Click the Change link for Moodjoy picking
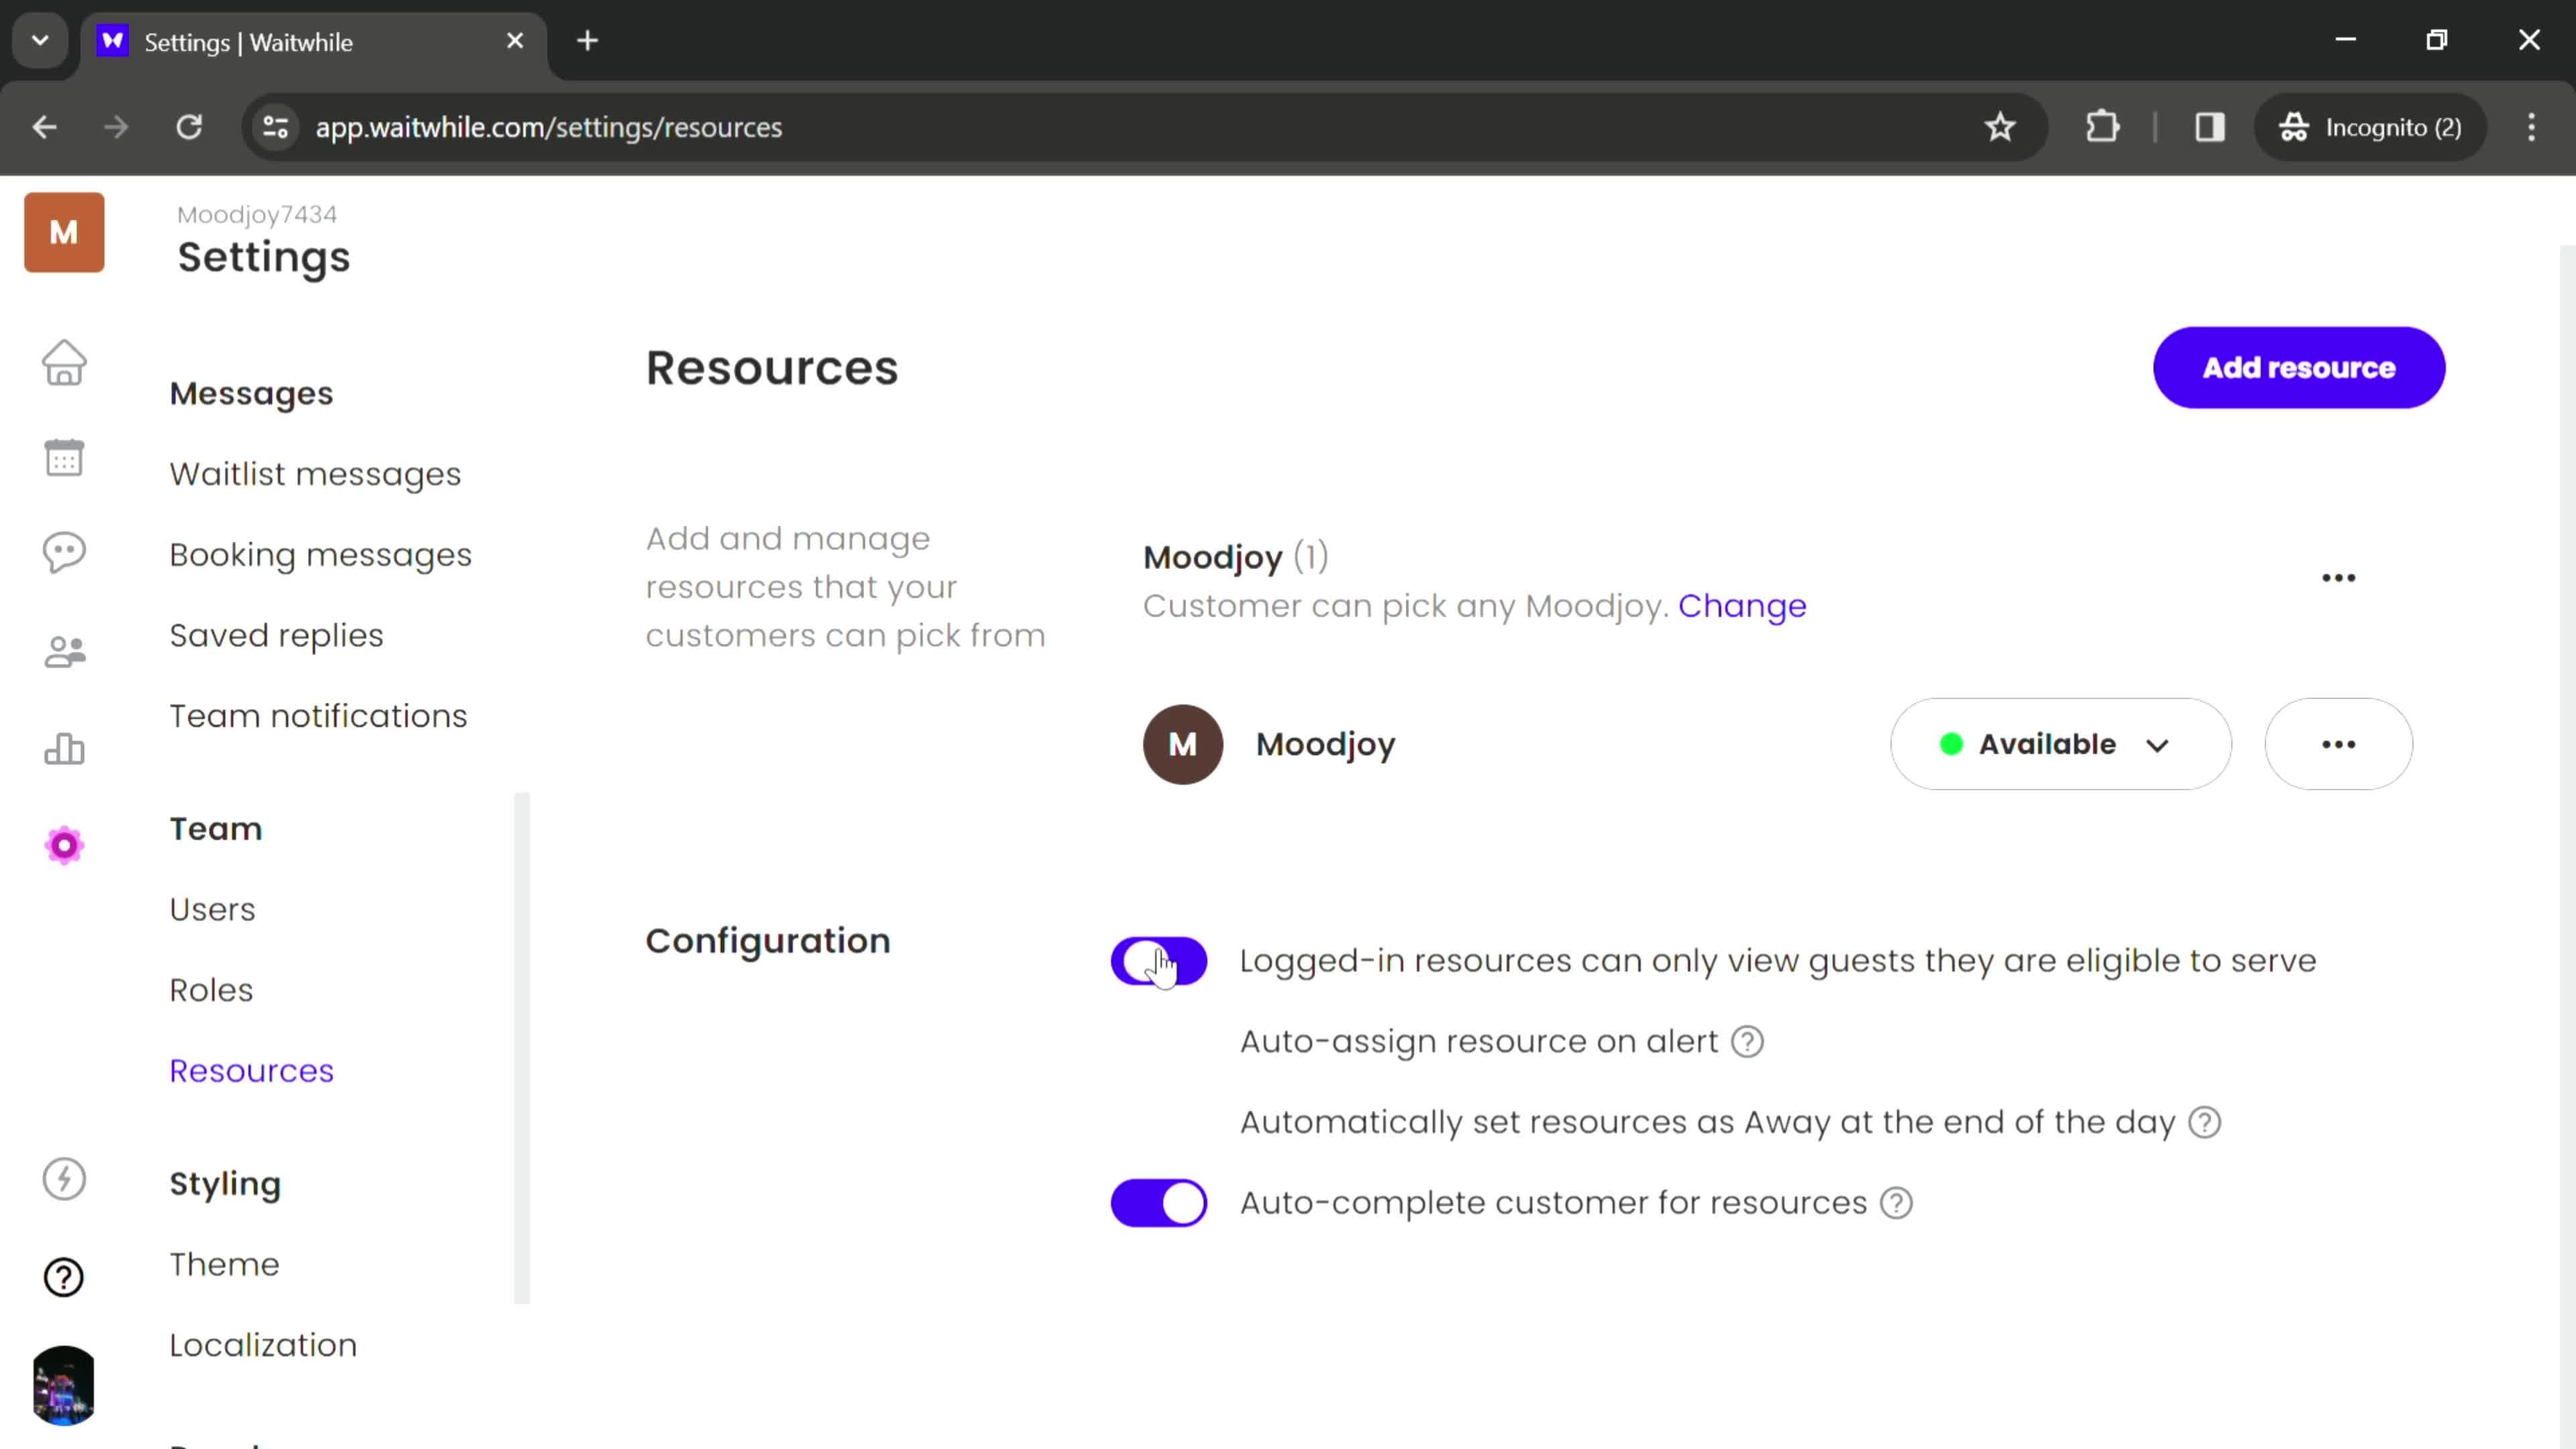This screenshot has height=1449, width=2576. tap(1742, 606)
